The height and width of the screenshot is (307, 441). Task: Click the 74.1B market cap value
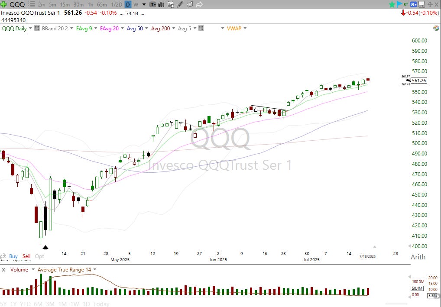point(132,13)
